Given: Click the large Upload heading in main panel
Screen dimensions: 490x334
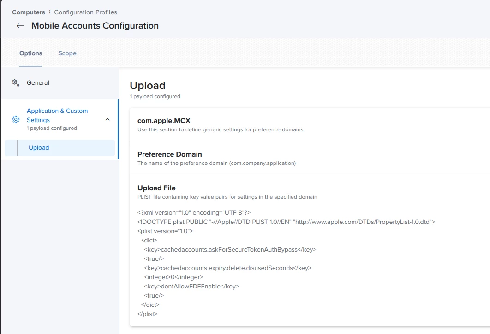Looking at the screenshot, I should click(147, 85).
